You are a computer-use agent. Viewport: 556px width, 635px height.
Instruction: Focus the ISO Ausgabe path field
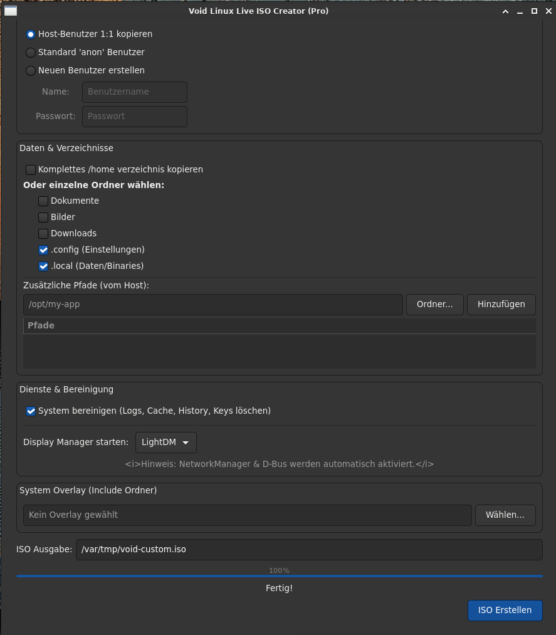308,550
